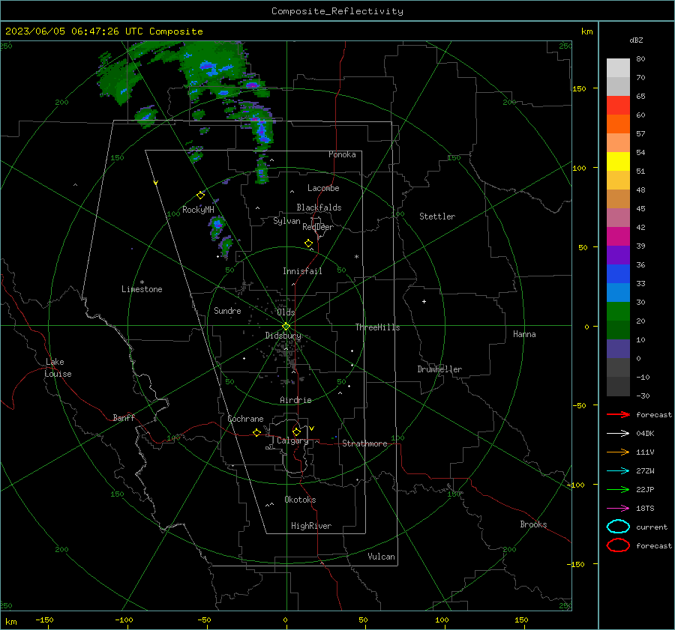Select the cyan 27ZW arrow legend icon

click(618, 471)
